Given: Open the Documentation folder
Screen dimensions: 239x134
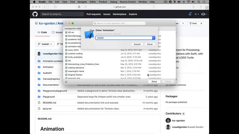Looking at the screenshot, I should point(51,85).
